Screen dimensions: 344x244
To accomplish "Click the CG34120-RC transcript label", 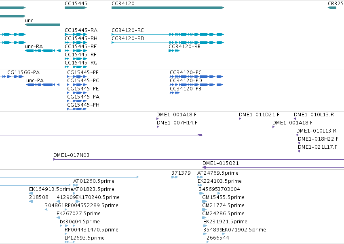I will [x=128, y=30].
